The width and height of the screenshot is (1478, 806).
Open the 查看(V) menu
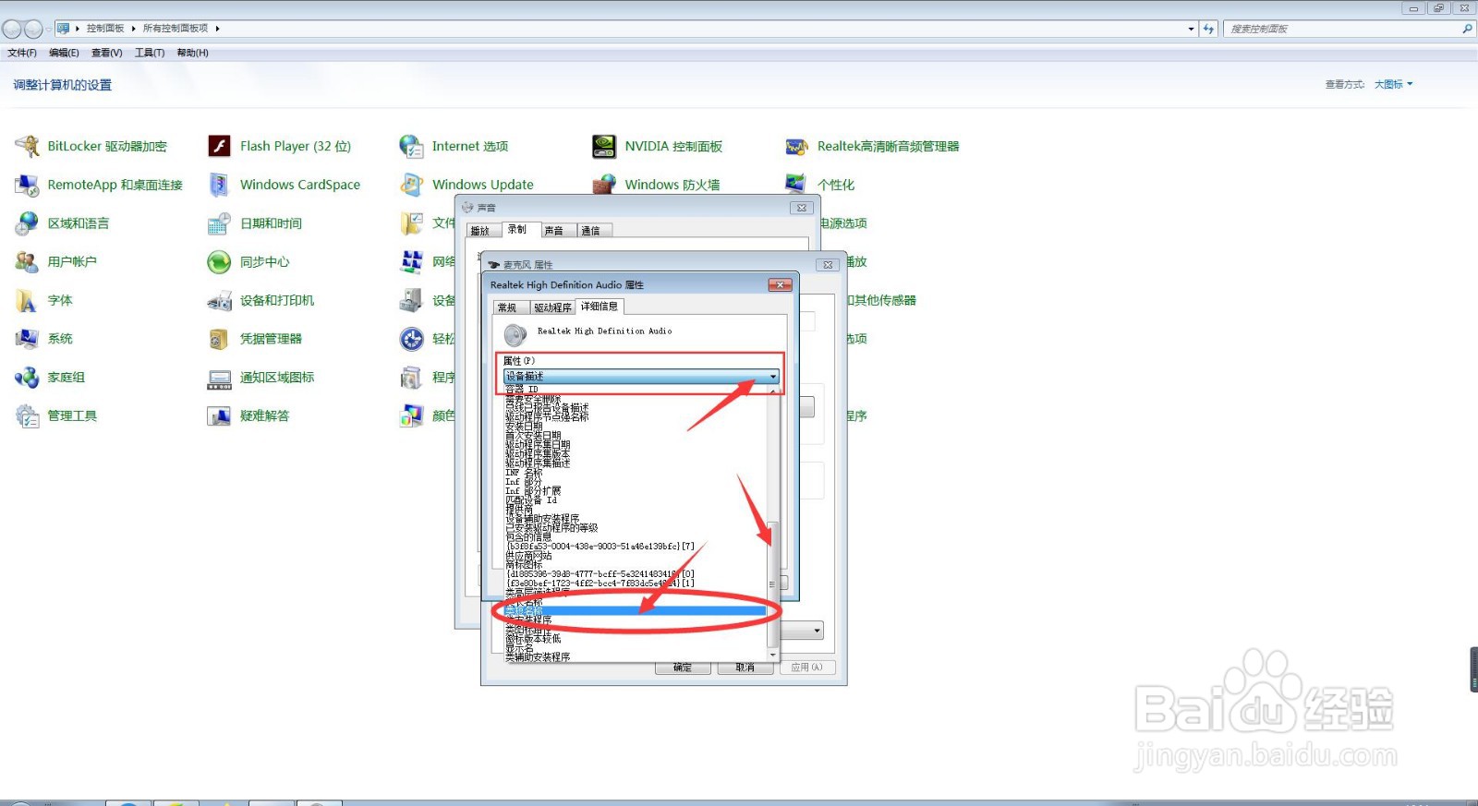coord(107,53)
